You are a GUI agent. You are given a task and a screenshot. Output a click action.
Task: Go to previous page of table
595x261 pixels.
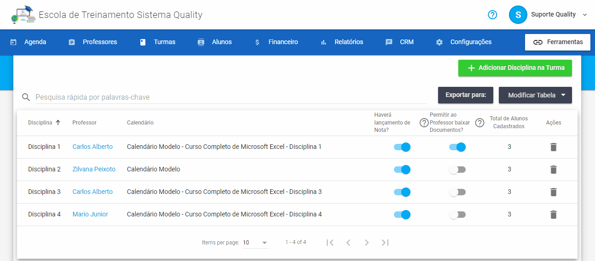coord(348,243)
